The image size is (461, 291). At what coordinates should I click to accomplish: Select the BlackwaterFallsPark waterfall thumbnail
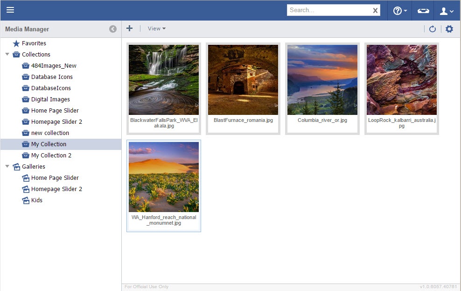pos(164,80)
